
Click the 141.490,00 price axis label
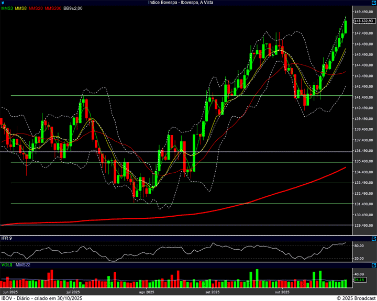click(364, 97)
